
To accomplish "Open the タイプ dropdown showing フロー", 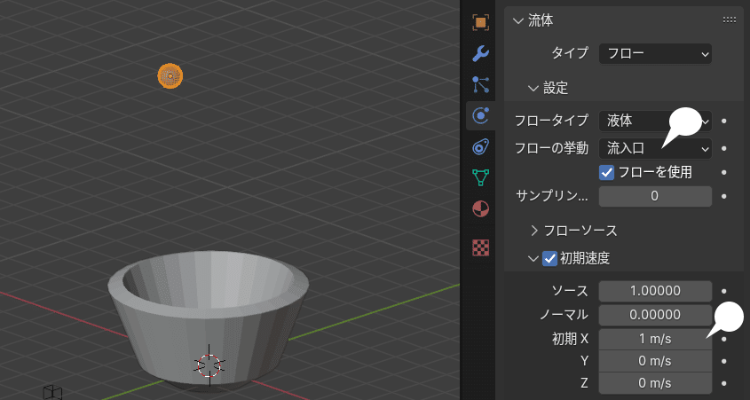I will click(655, 54).
